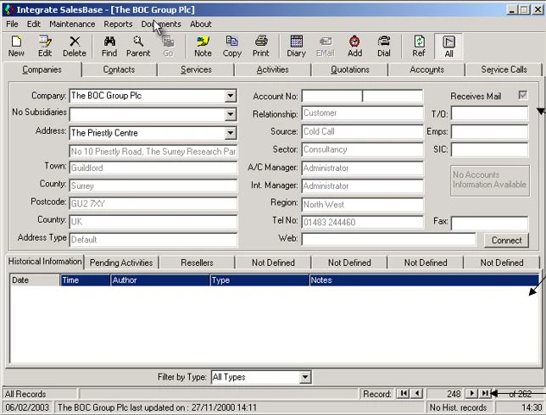Click the No Accounts Information Available button

(x=489, y=180)
